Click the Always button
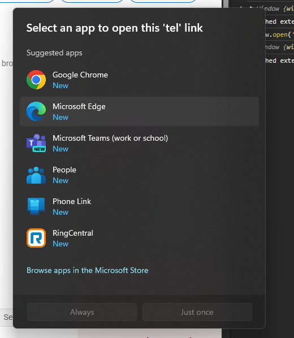 (x=82, y=312)
